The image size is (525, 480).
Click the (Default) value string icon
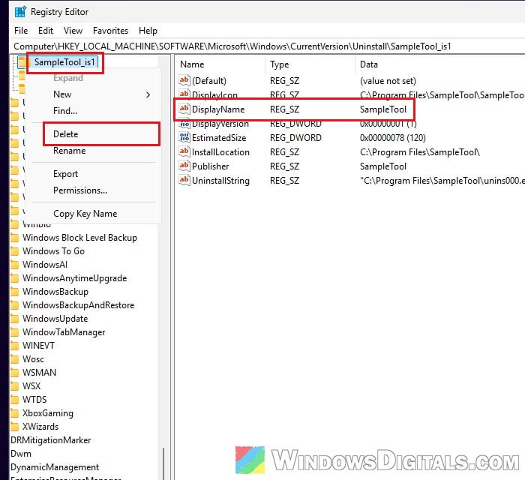184,80
